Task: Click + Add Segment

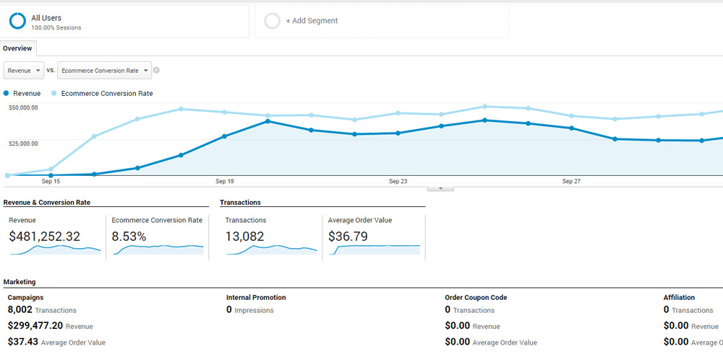Action: click(x=312, y=21)
